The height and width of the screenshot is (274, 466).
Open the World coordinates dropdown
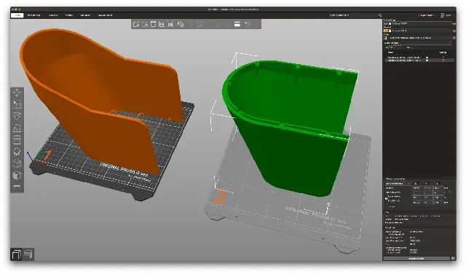[398, 184]
